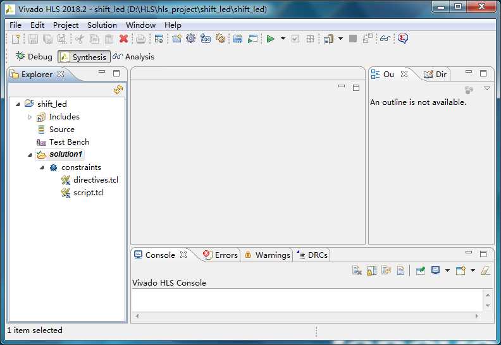This screenshot has height=345, width=501.
Task: Open the Outline view menu triangle
Action: (x=486, y=88)
